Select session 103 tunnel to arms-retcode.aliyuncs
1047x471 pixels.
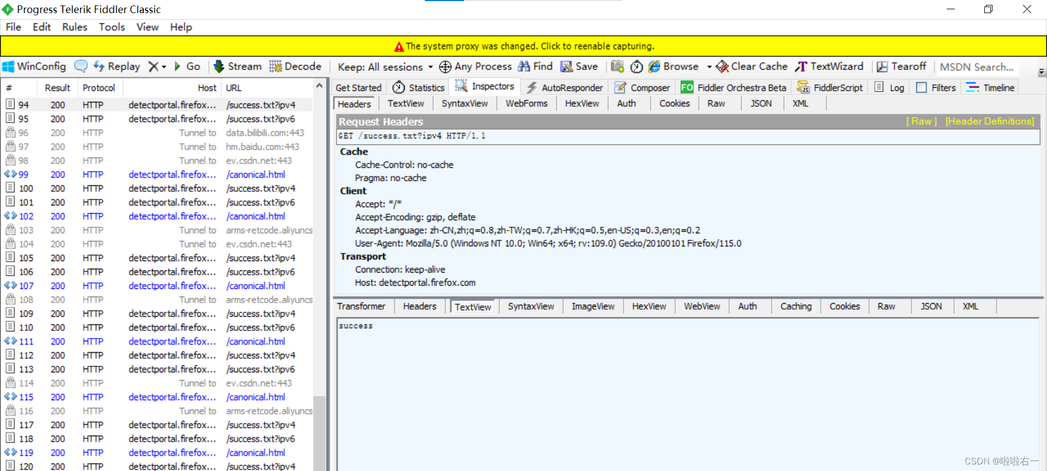click(x=158, y=230)
